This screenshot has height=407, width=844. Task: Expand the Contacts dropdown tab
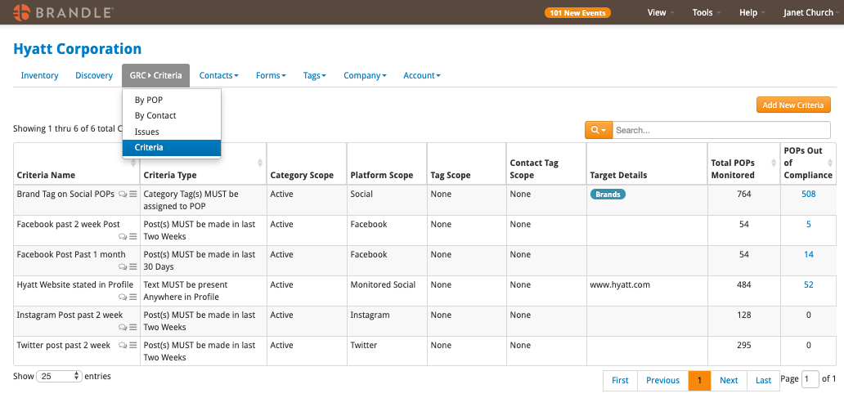click(x=218, y=76)
